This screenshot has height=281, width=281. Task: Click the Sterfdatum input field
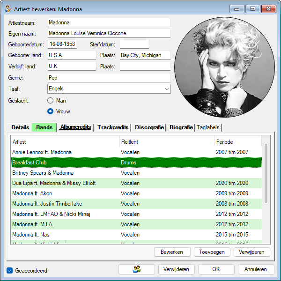tap(134, 44)
